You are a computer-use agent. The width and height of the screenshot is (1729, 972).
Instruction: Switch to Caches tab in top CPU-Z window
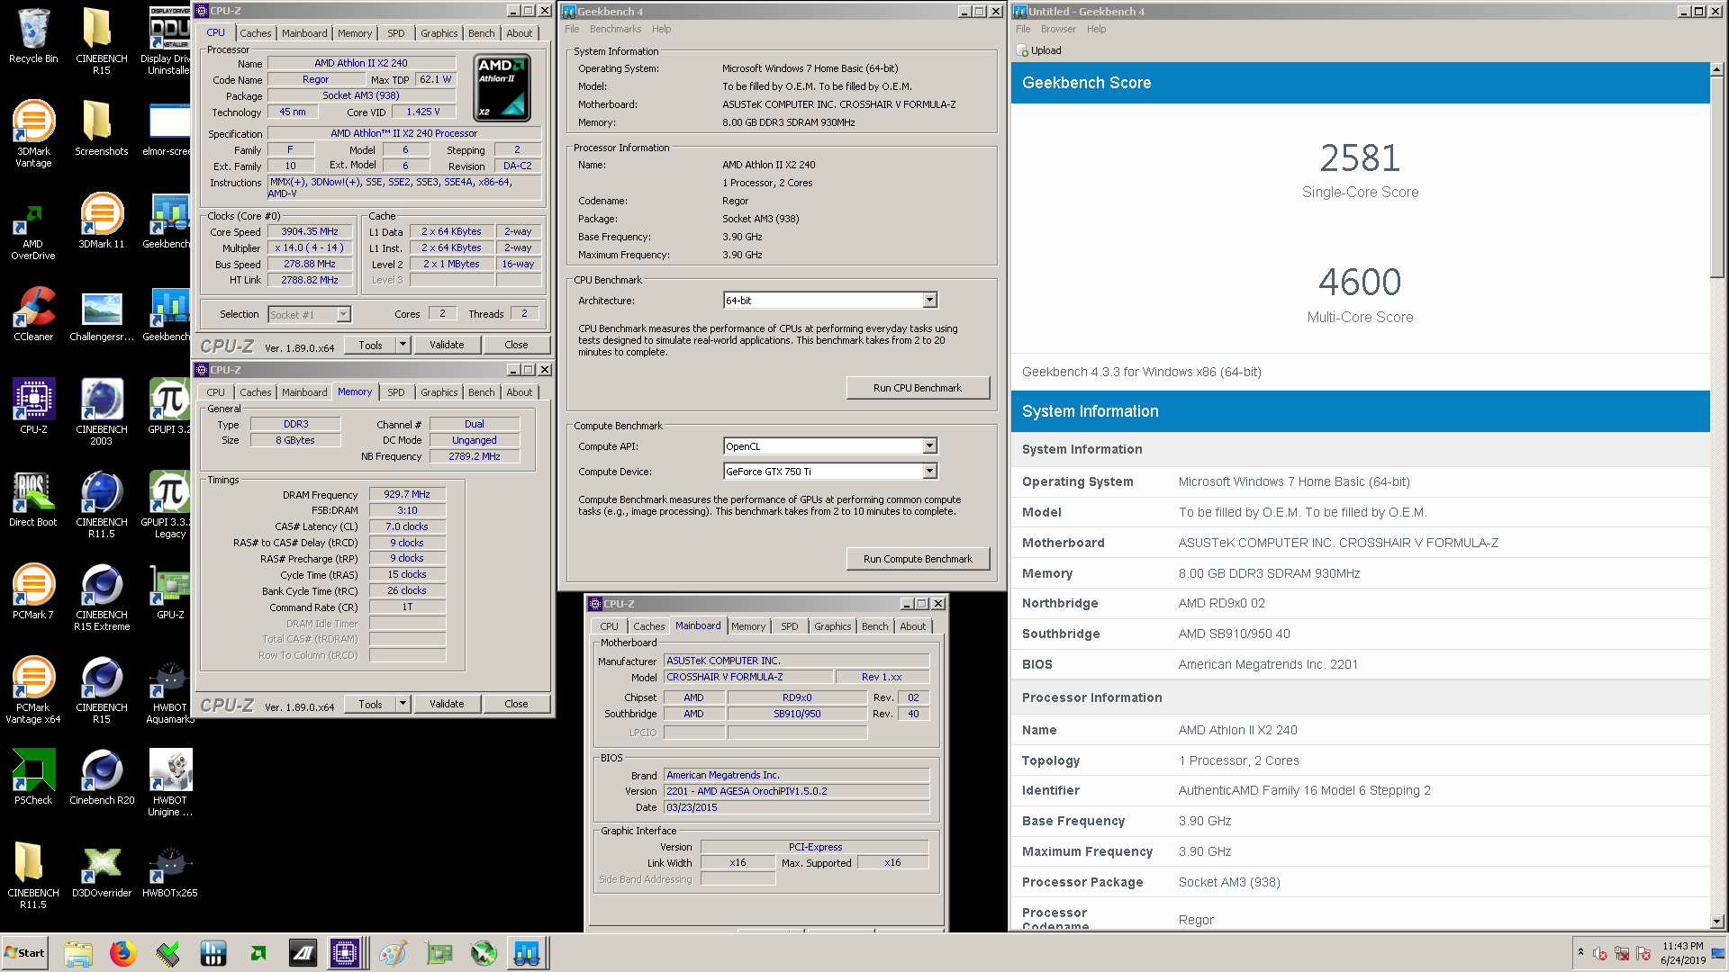pyautogui.click(x=255, y=33)
